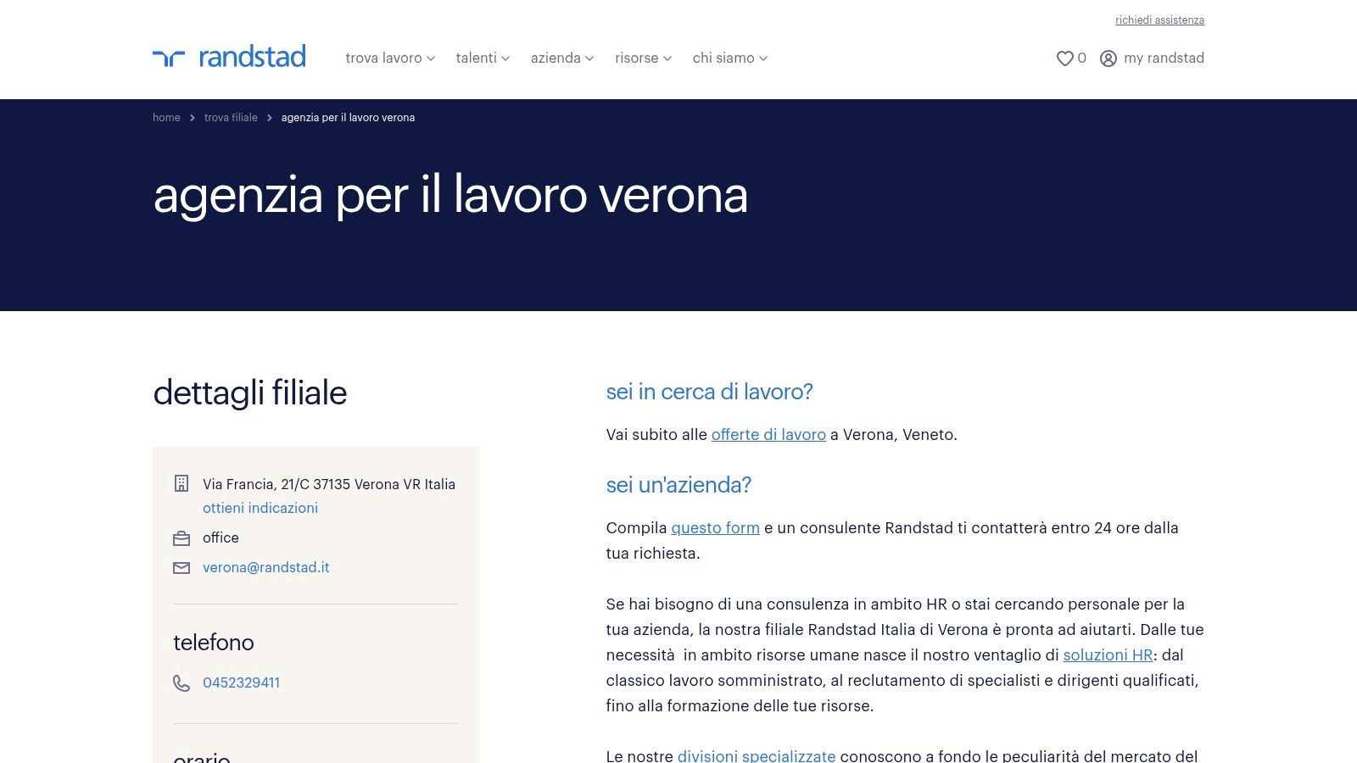1357x763 pixels.
Task: Click the envelope icon beside verona@randstad.it
Action: tap(181, 568)
